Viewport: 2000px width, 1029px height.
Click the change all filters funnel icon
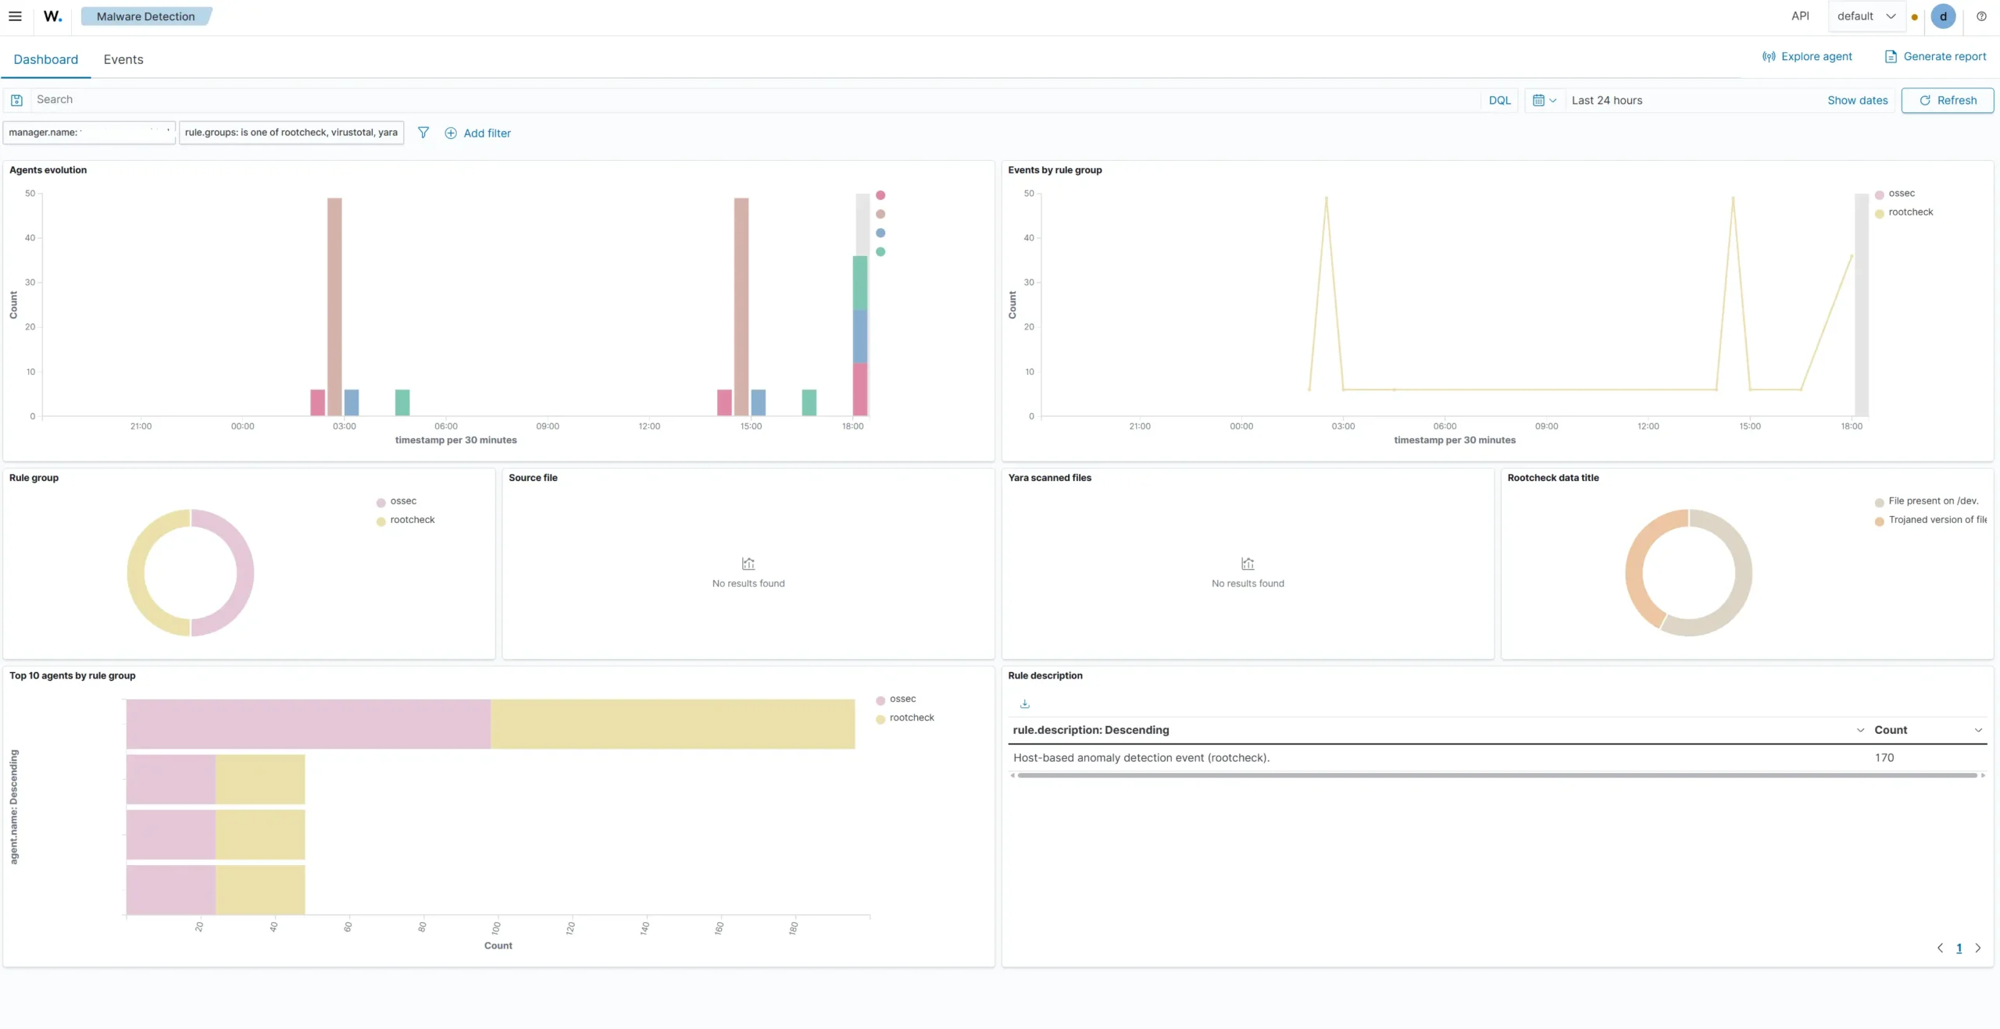(x=423, y=133)
